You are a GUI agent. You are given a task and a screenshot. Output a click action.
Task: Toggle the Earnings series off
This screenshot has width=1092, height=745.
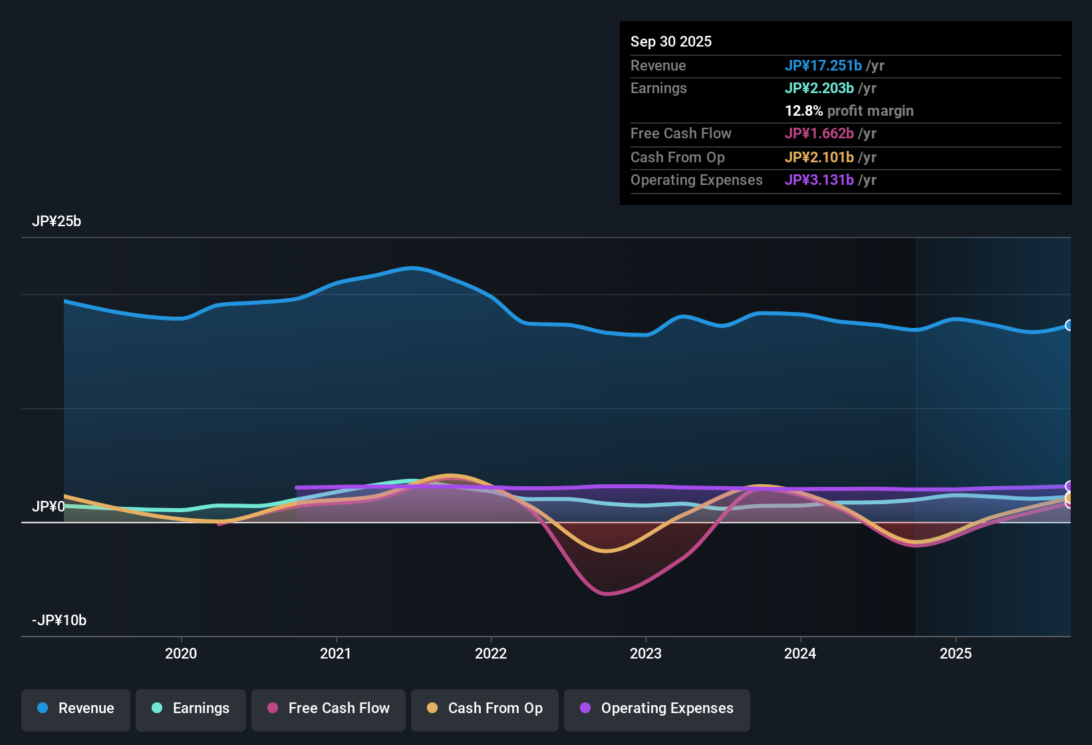click(x=191, y=708)
